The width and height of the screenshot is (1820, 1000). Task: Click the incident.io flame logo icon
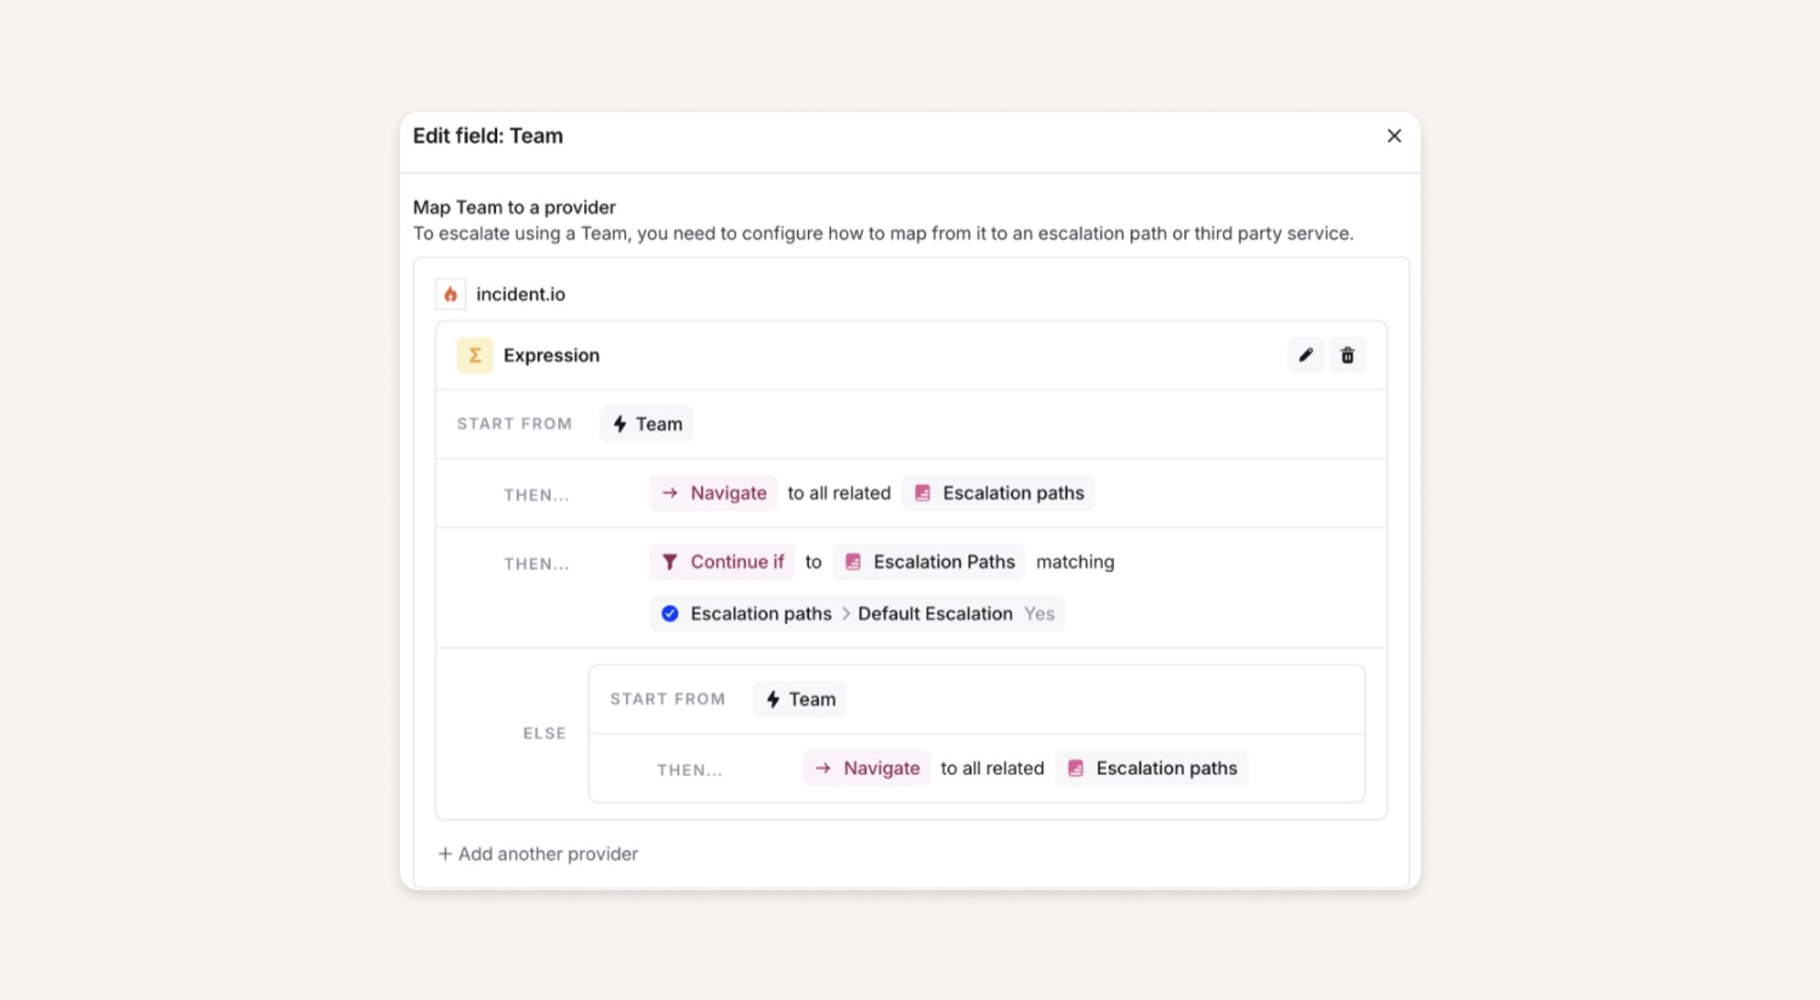tap(450, 294)
